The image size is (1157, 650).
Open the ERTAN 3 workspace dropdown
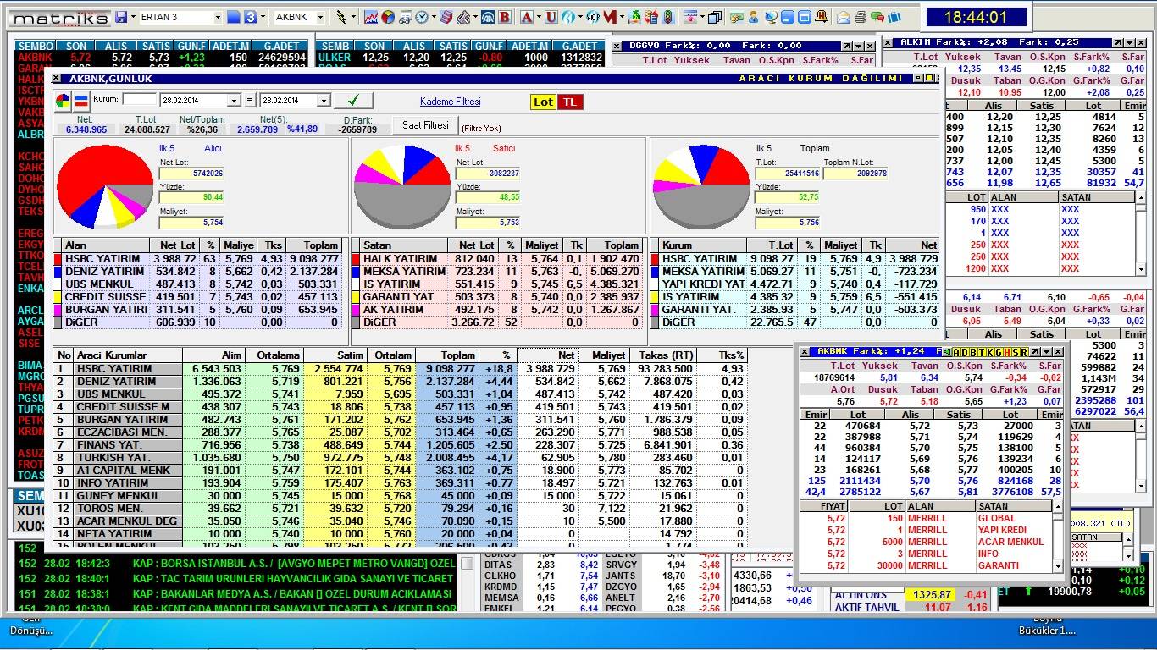[218, 17]
